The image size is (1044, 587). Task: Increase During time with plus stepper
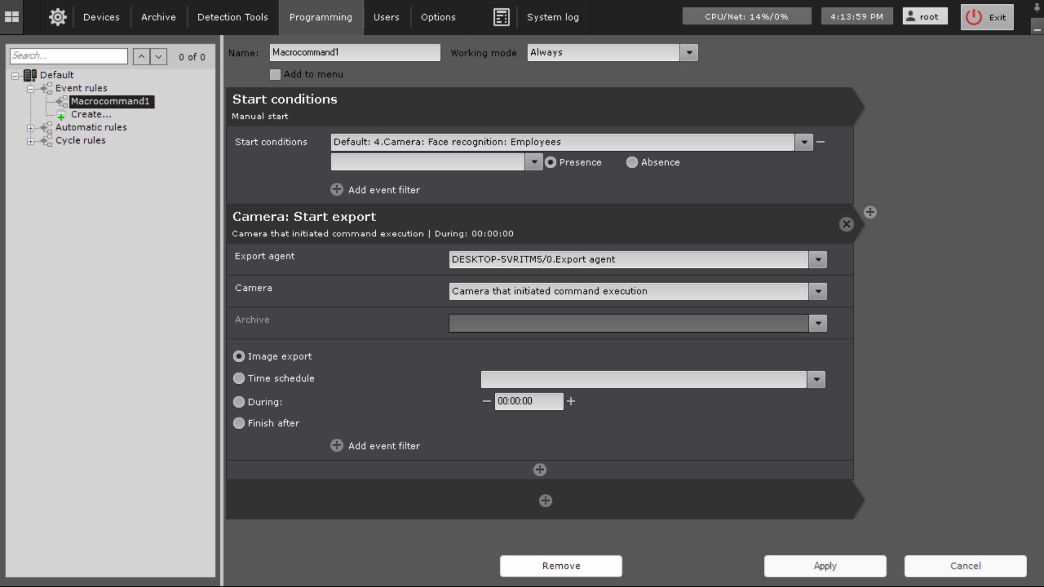[x=571, y=401]
